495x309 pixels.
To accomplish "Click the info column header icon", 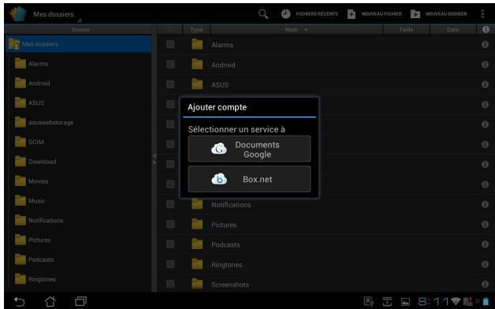I will point(486,29).
